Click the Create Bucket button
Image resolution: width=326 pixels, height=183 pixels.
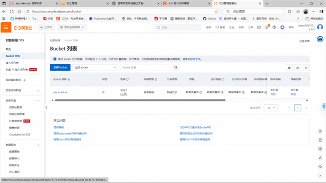point(60,67)
